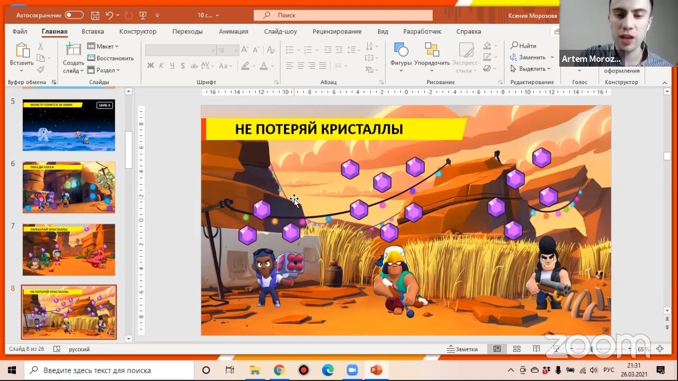This screenshot has width=678, height=381.
Task: Toggle the Автосохранение switch
Action: [x=74, y=15]
